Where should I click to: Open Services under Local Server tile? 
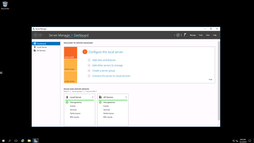coord(73,110)
